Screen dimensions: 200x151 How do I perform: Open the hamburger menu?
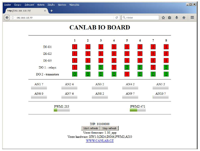coord(192,18)
